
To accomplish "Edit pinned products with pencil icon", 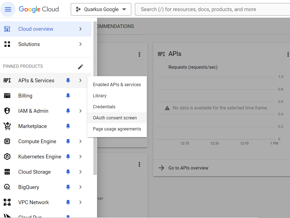I will click(x=80, y=67).
